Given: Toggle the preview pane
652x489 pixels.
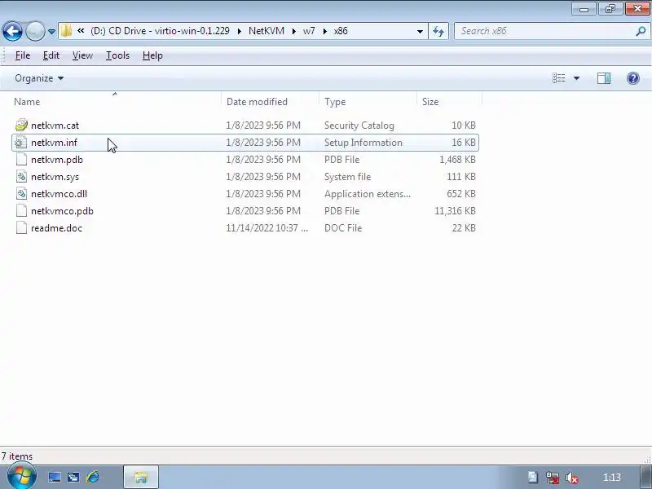Looking at the screenshot, I should (604, 78).
